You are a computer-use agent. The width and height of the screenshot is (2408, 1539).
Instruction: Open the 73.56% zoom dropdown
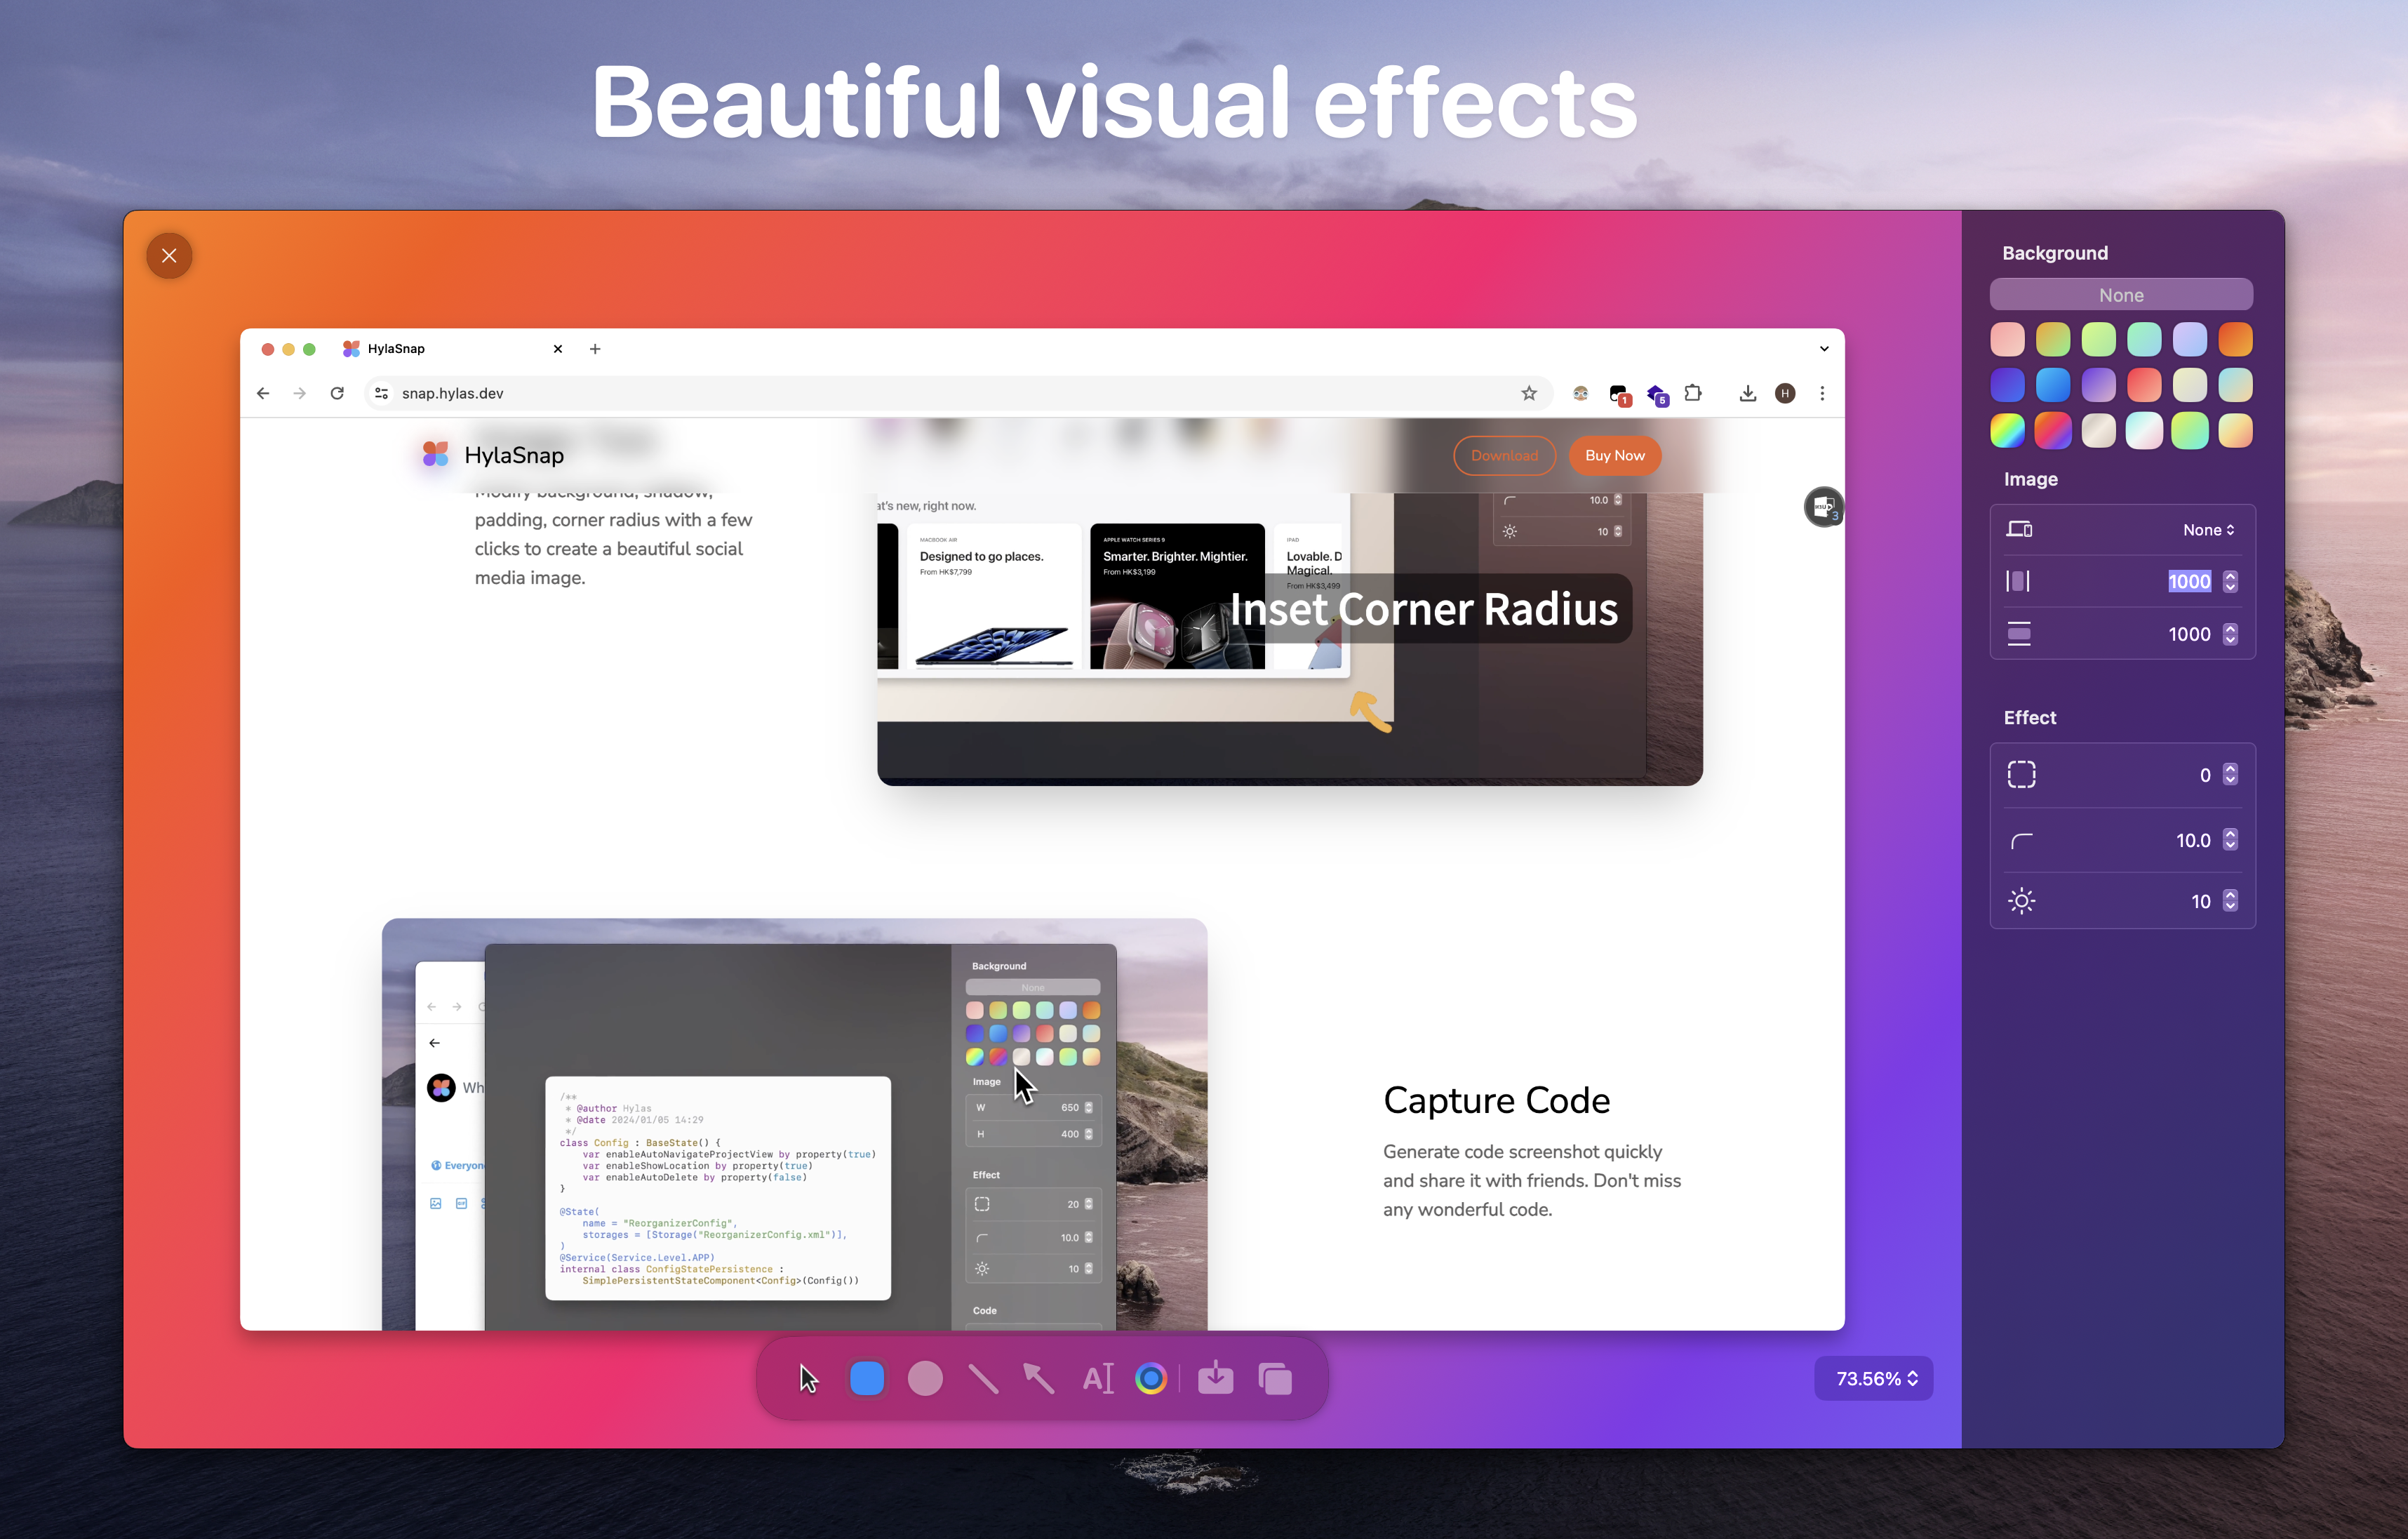pos(1874,1378)
